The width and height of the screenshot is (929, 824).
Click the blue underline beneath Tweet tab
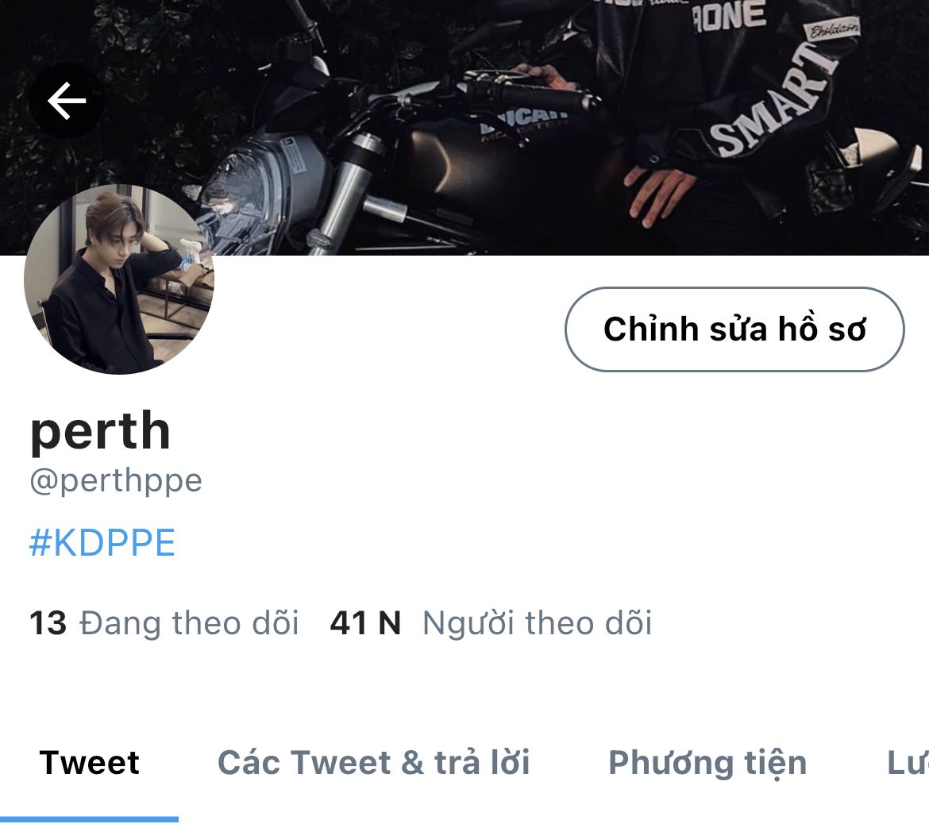coord(90,819)
